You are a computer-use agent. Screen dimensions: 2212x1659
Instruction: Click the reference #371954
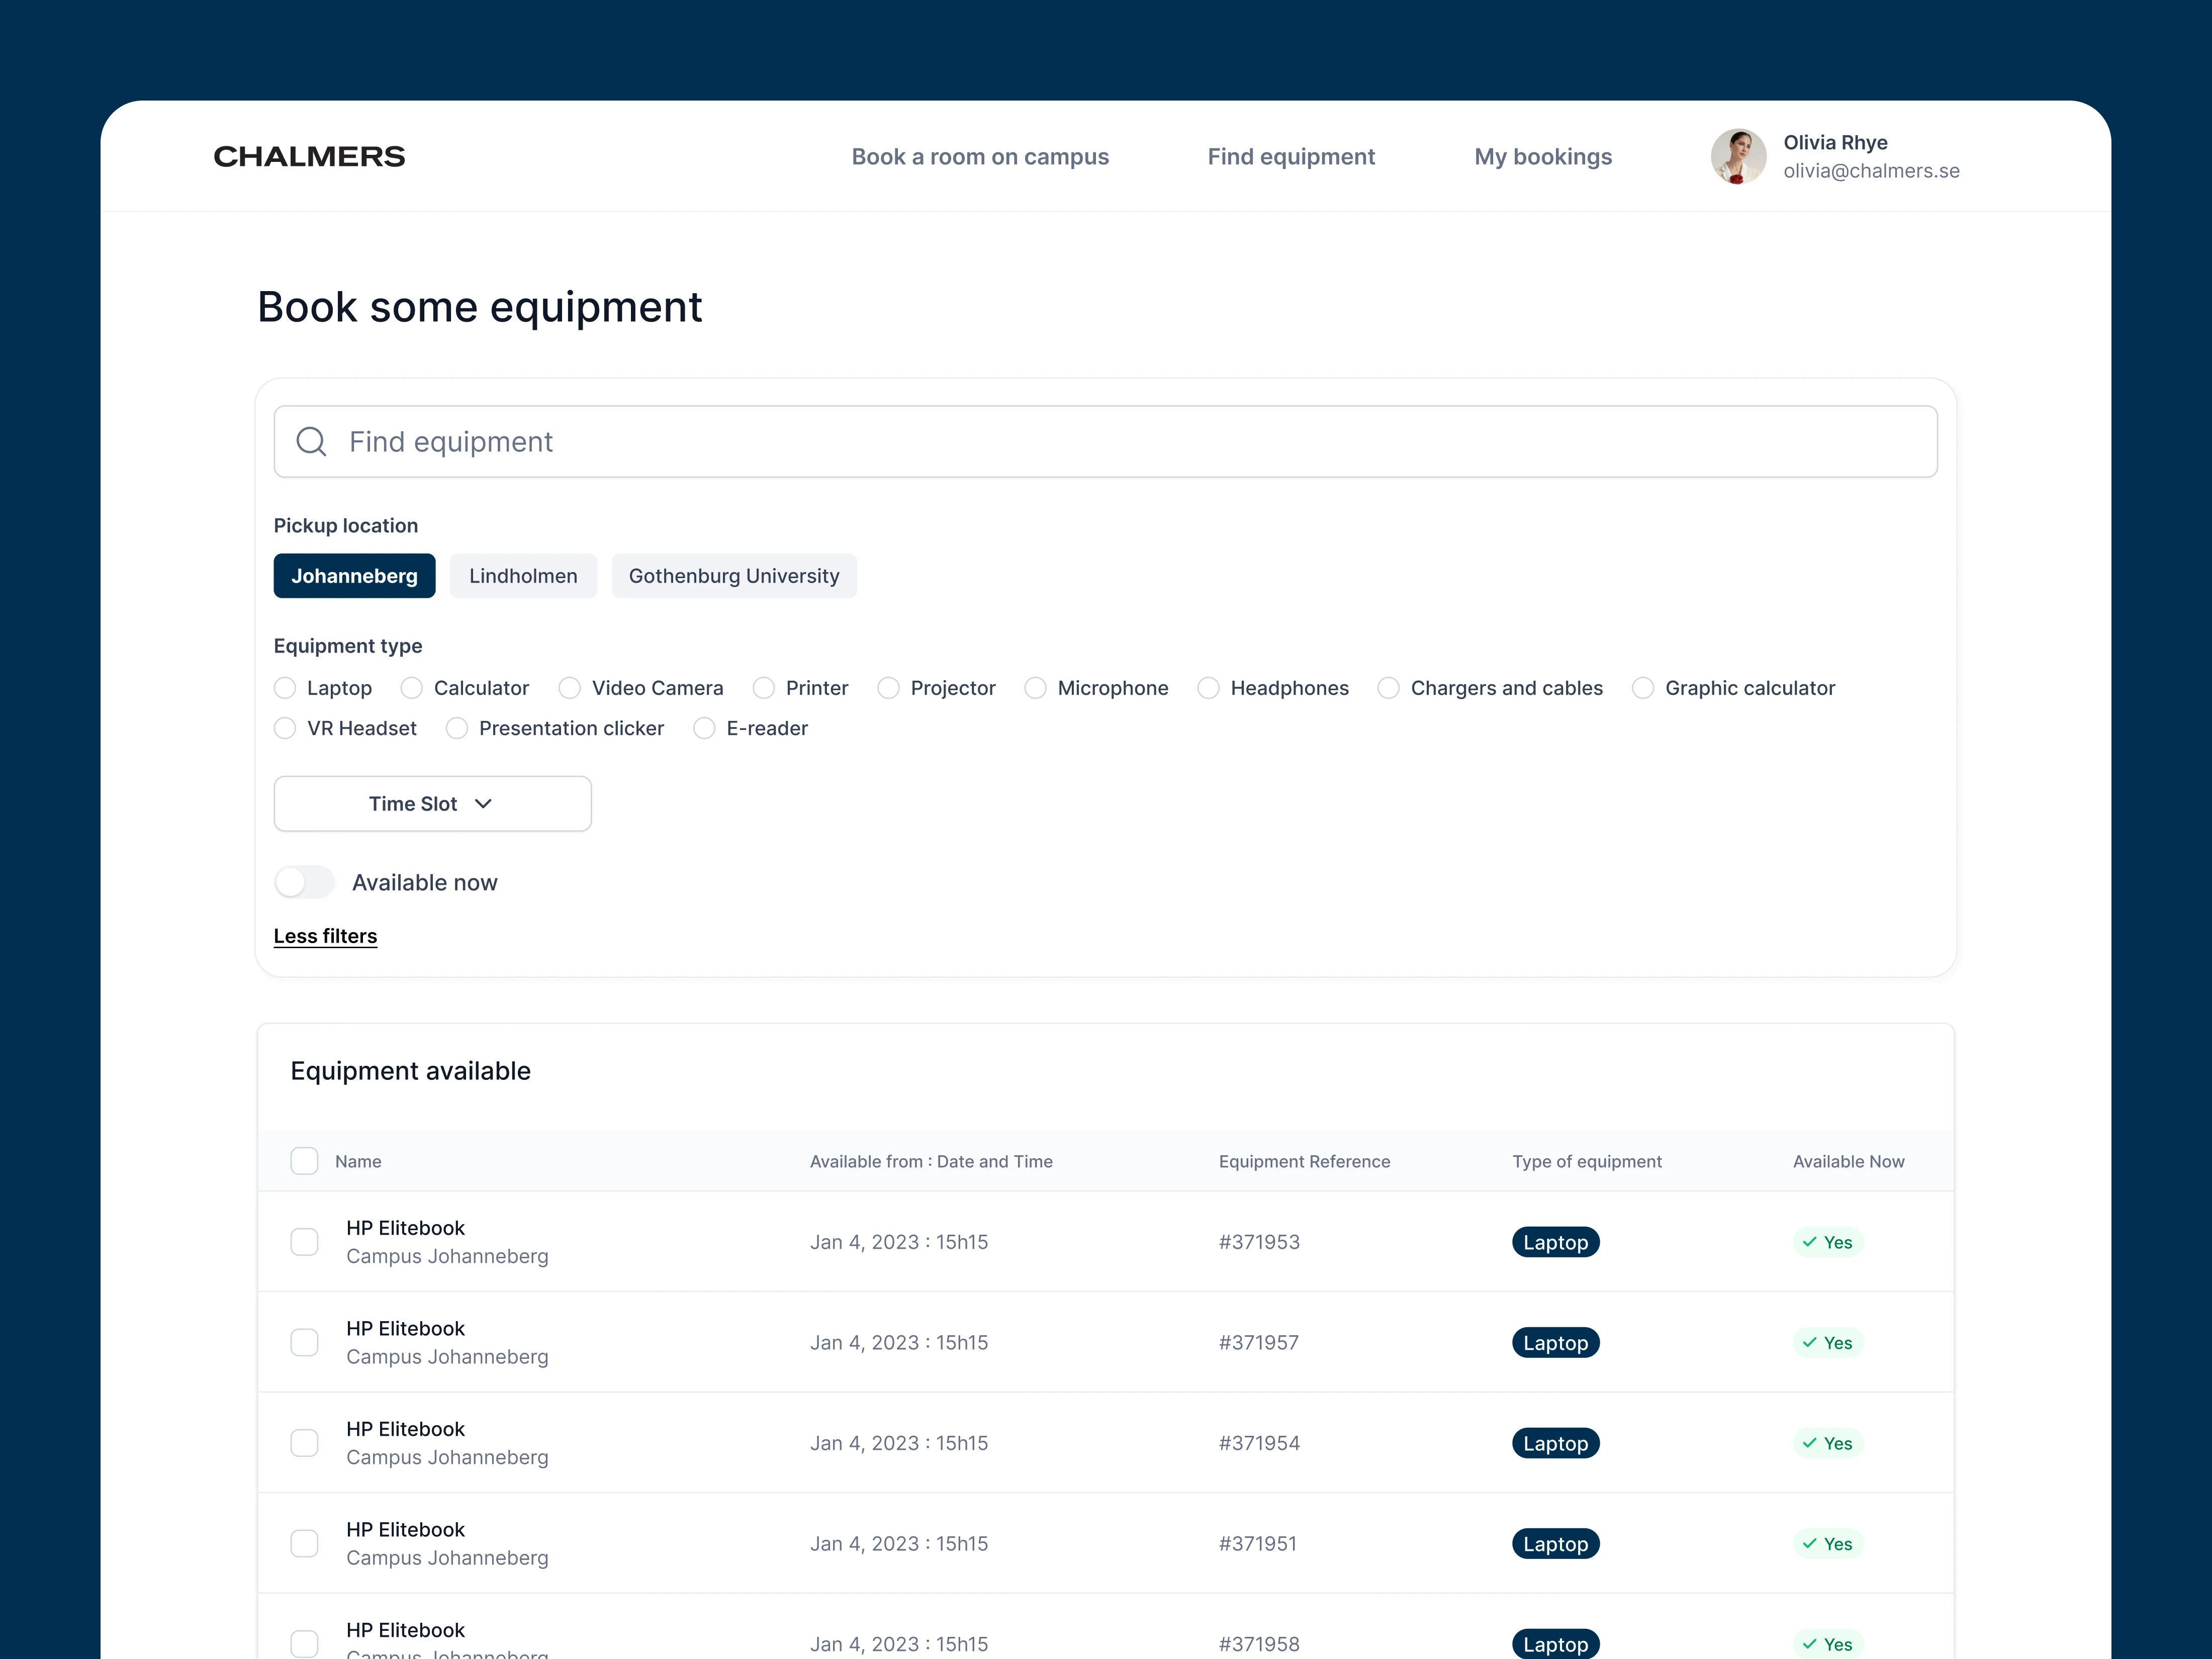click(x=1259, y=1443)
